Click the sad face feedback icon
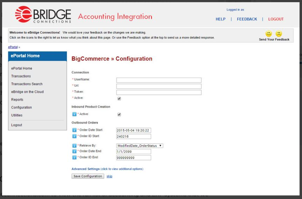 tap(279, 34)
